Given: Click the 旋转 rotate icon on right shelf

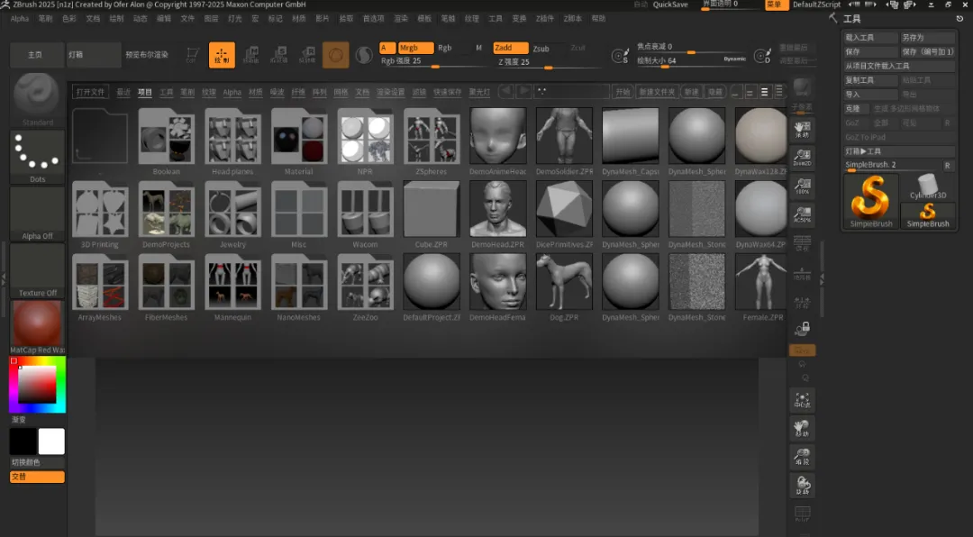Looking at the screenshot, I should (x=802, y=486).
